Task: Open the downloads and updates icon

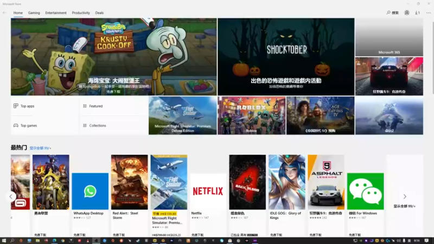Action: click(417, 12)
